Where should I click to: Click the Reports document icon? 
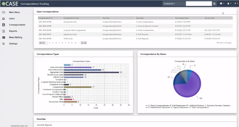[x=3, y=31]
